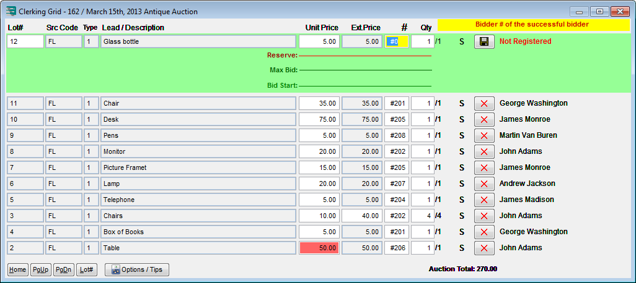Screen dimensions: 636x283
Task: Click the PgUp button
Action: [41, 269]
